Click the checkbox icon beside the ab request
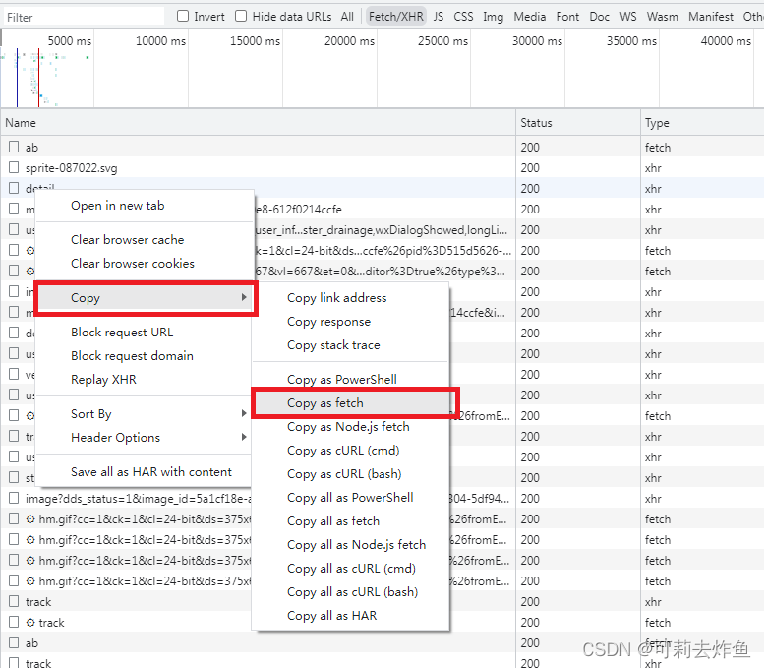The width and height of the screenshot is (766, 668). (x=15, y=148)
